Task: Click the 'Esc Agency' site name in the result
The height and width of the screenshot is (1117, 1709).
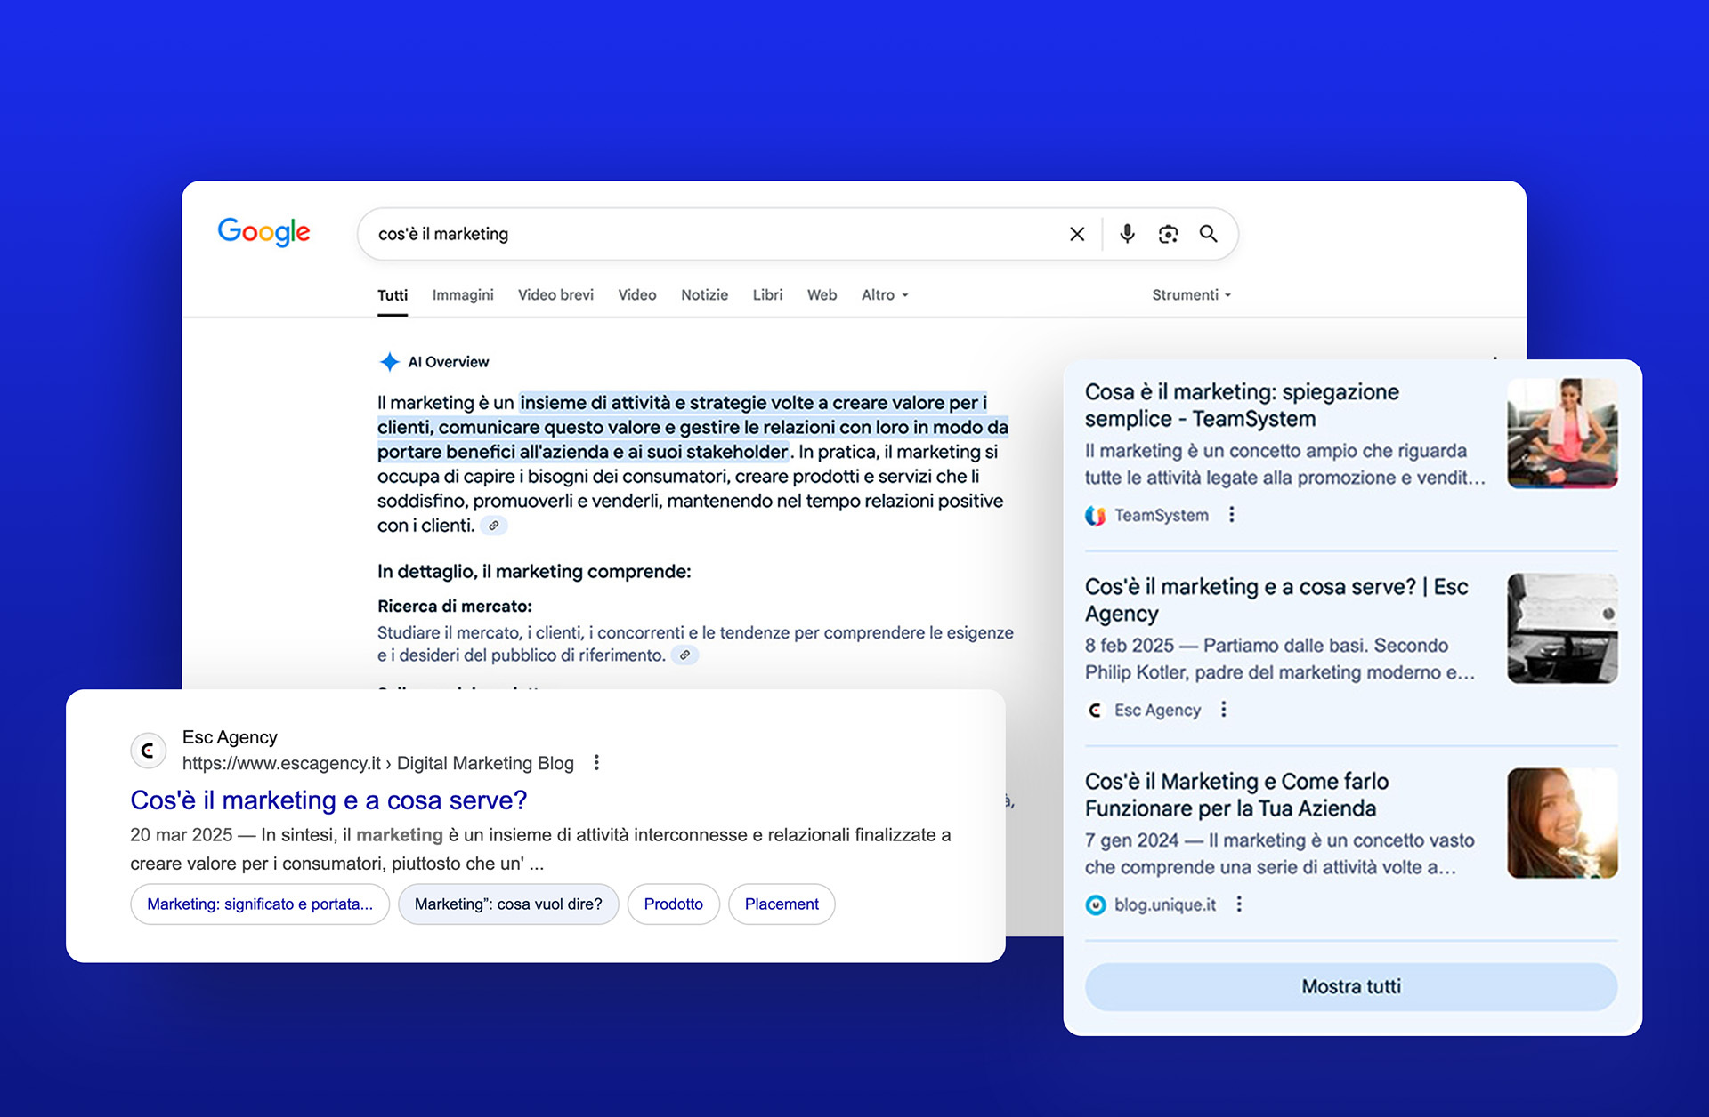Action: pyautogui.click(x=230, y=737)
